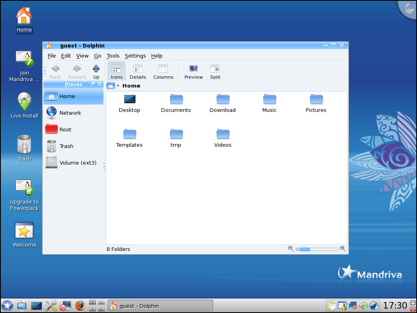Open Volume (ext3) in Places

pyautogui.click(x=77, y=163)
